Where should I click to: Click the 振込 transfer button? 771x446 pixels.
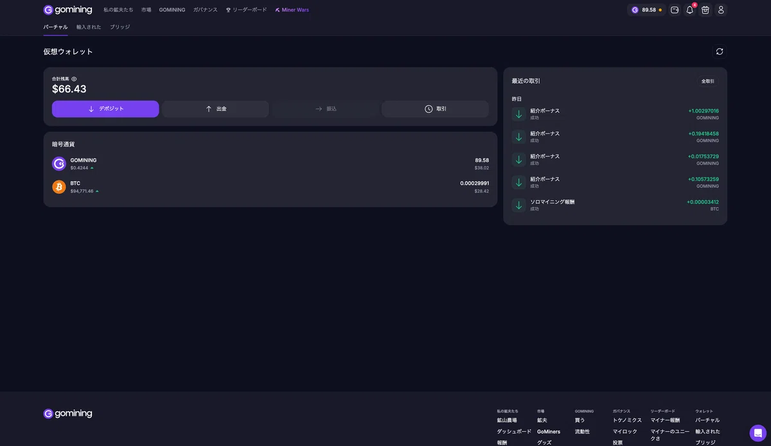point(325,109)
